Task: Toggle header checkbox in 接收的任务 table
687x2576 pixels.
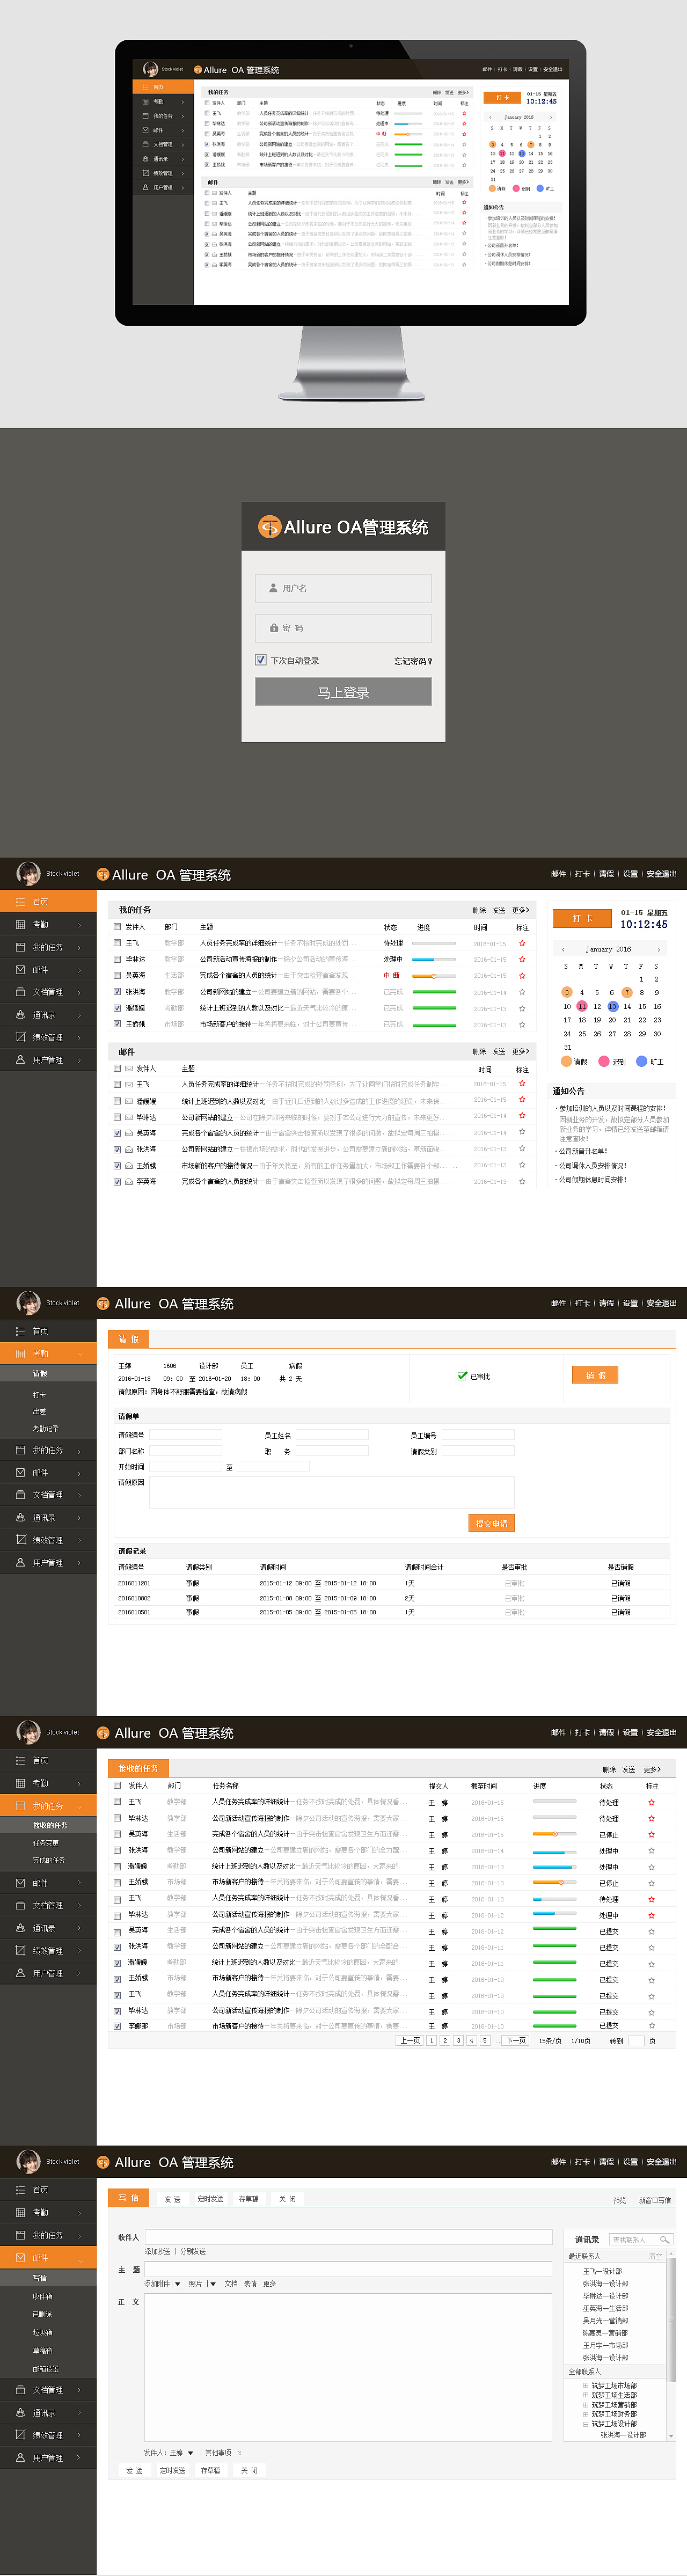Action: point(117,1785)
